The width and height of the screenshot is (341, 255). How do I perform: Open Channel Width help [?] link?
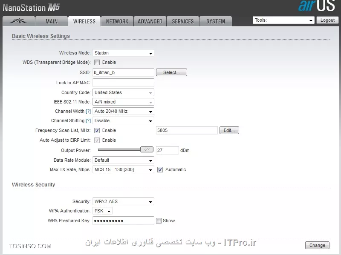pos(88,111)
